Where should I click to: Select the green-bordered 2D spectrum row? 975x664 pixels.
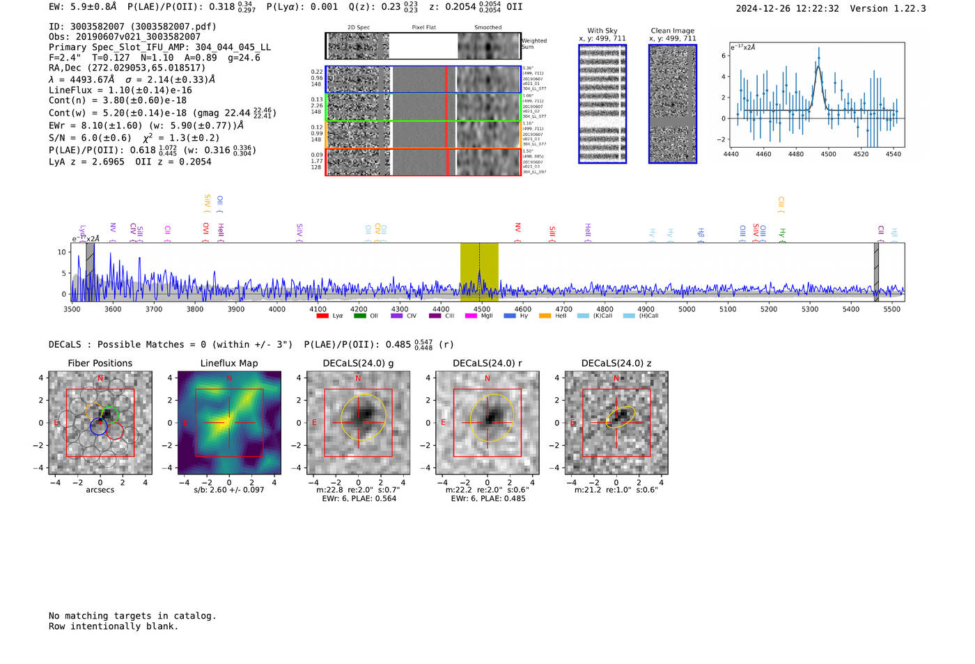tap(423, 107)
